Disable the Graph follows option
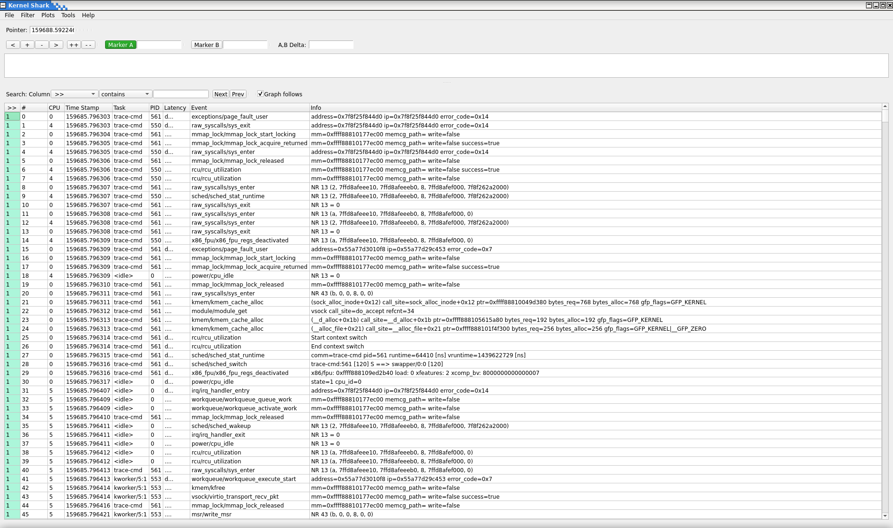 260,94
